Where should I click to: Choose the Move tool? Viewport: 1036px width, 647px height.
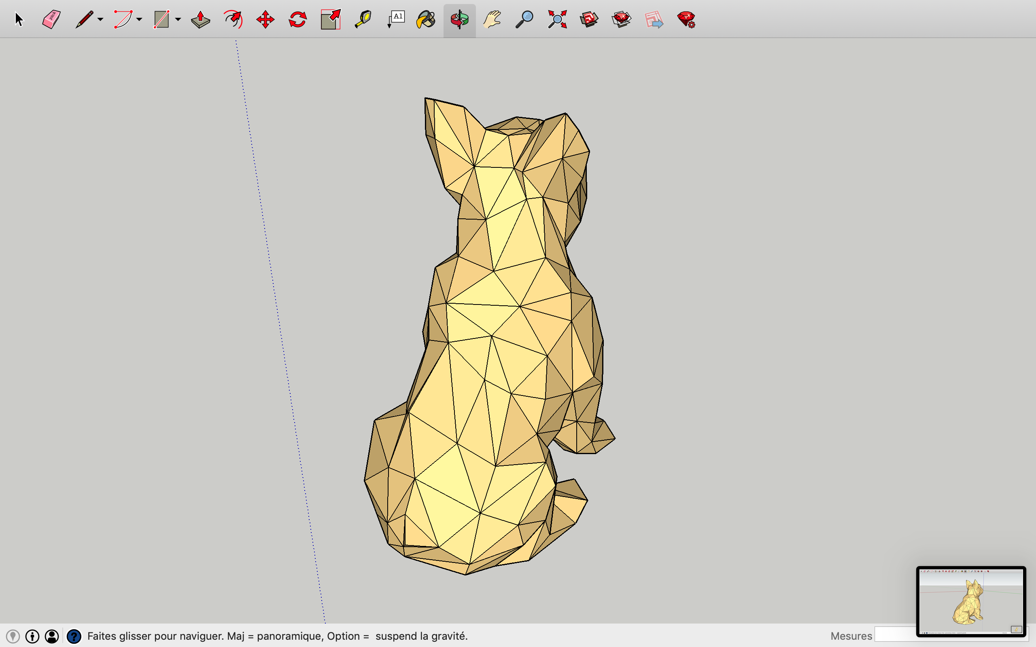265,19
